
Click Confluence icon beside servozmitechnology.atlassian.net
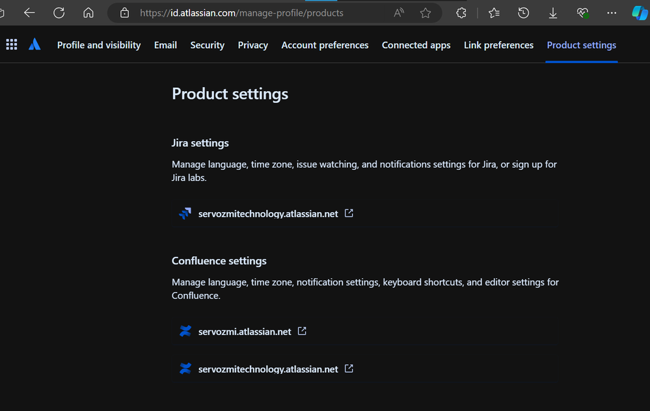tap(185, 368)
